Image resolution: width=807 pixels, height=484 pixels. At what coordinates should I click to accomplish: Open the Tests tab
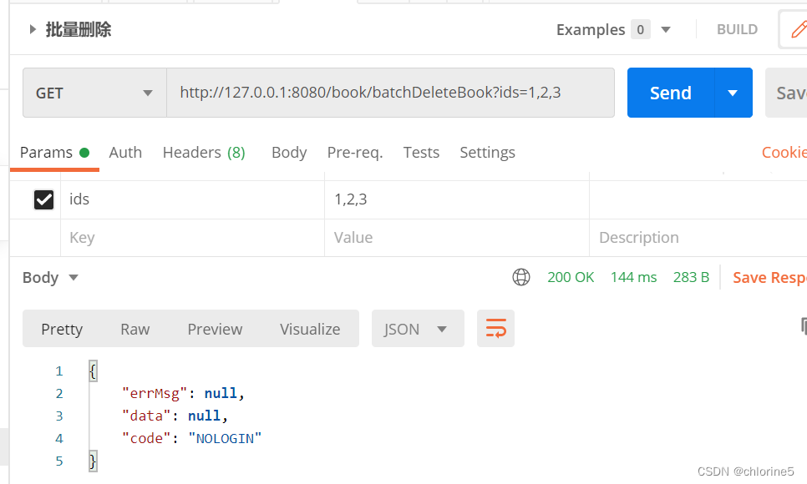tap(421, 153)
